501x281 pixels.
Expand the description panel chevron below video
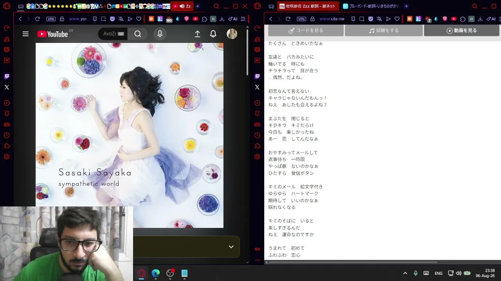[x=231, y=247]
